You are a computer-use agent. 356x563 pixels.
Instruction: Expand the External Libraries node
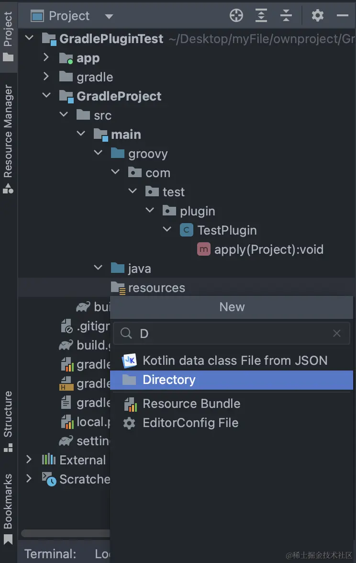pos(29,460)
